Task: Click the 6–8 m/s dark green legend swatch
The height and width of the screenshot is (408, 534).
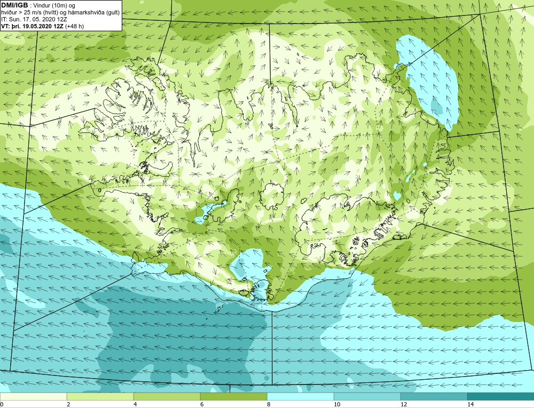Action: point(234,396)
